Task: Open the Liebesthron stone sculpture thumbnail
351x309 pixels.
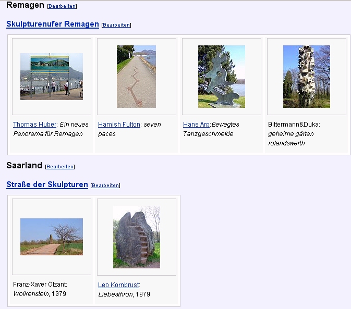Action: click(x=136, y=237)
